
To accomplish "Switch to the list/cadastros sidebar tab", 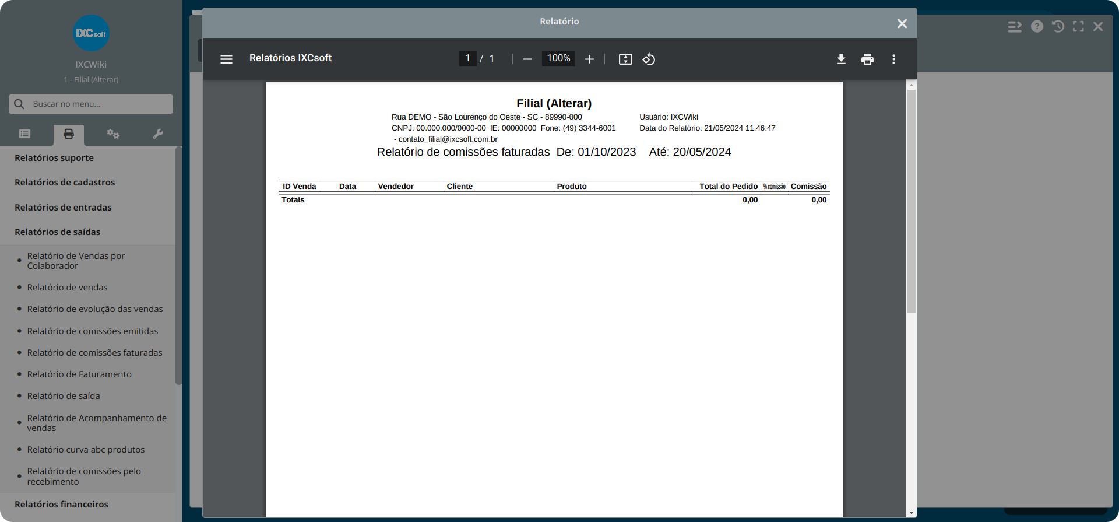I will tap(24, 134).
